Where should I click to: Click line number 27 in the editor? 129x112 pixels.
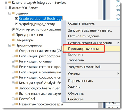(118, 6)
